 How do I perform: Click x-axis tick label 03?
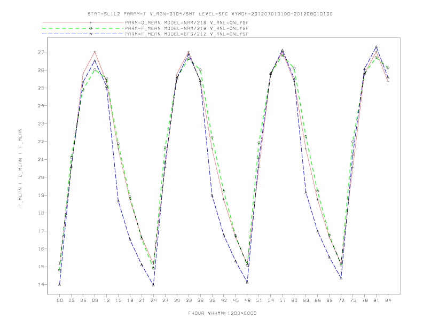tap(71, 300)
